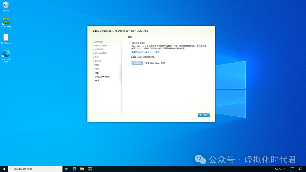This screenshot has width=306, height=172.
Task: Click the '*需要 Citrix Cloud 登录' note
Action: pyautogui.click(x=155, y=63)
